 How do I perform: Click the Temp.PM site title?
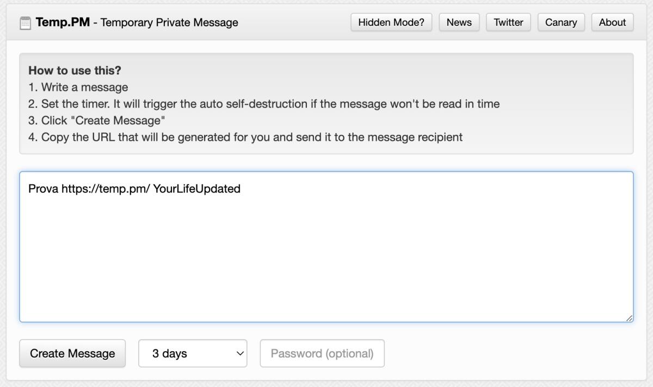pyautogui.click(x=63, y=22)
